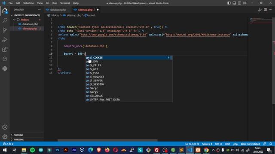Click the feedback icon in status bar
This screenshot has height=154, width=275.
[x=265, y=144]
